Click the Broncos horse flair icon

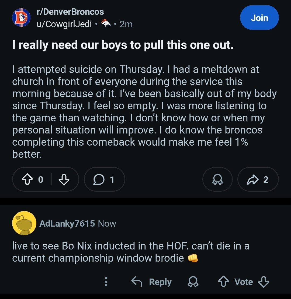click(x=106, y=24)
